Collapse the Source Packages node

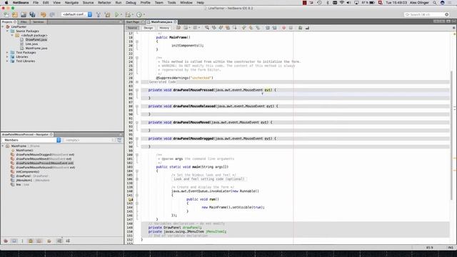pos(7,31)
